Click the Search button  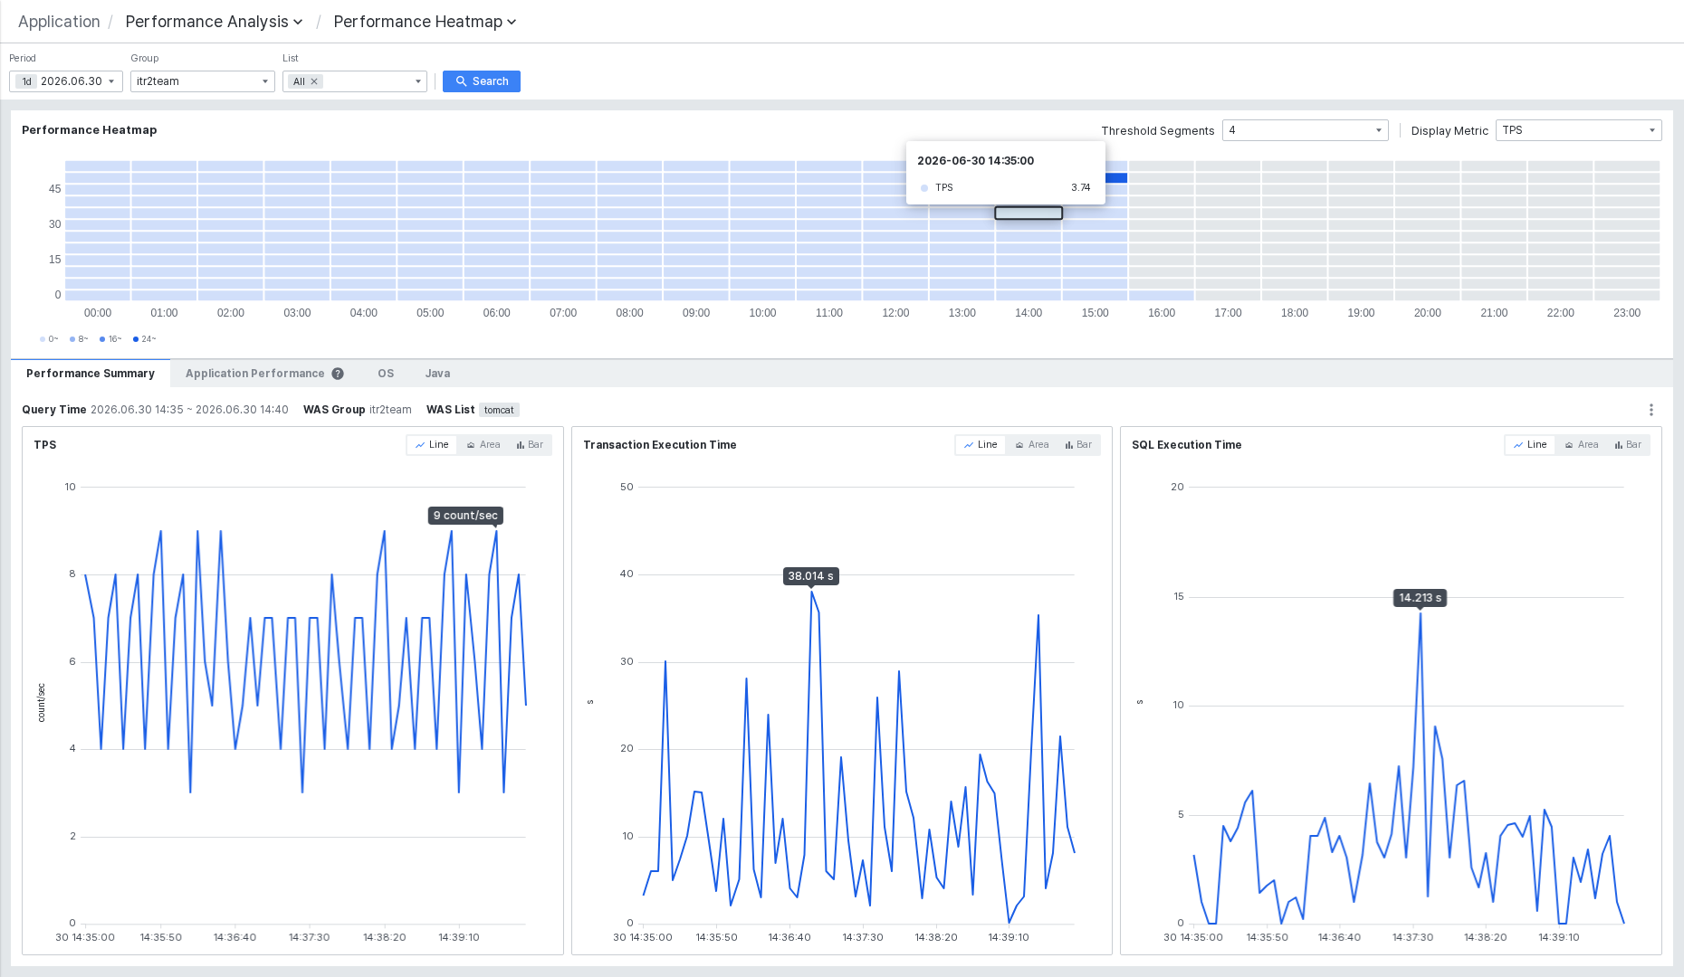(x=481, y=81)
